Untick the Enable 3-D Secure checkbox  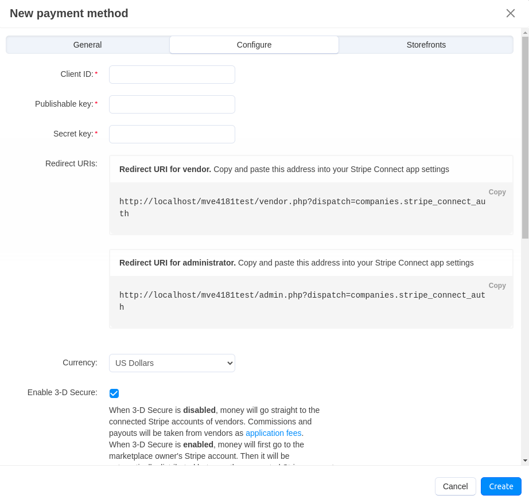click(x=114, y=393)
